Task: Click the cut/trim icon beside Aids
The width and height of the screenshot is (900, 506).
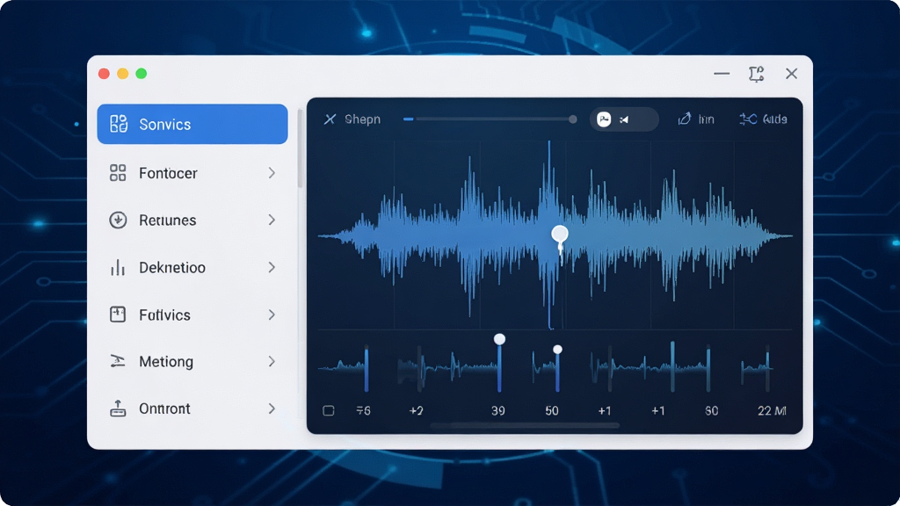Action: tap(747, 119)
